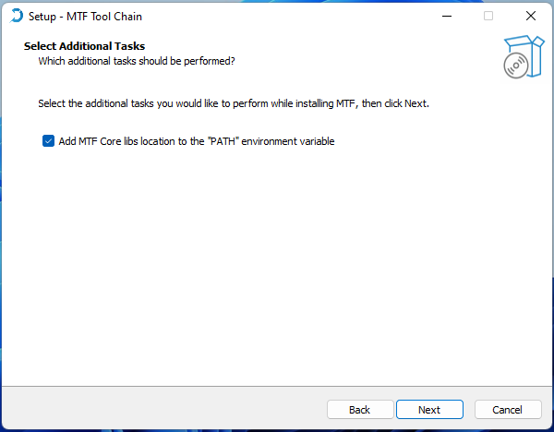The width and height of the screenshot is (554, 432).
Task: Click the separator line above the buttons
Action: (x=277, y=386)
